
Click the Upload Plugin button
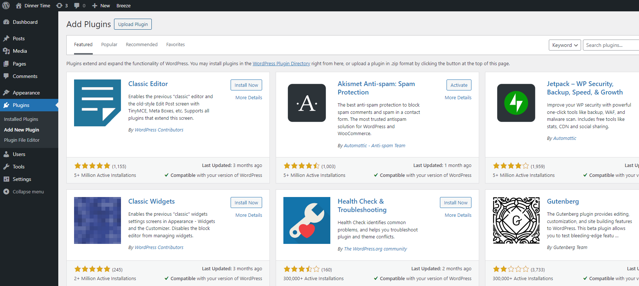tap(133, 24)
